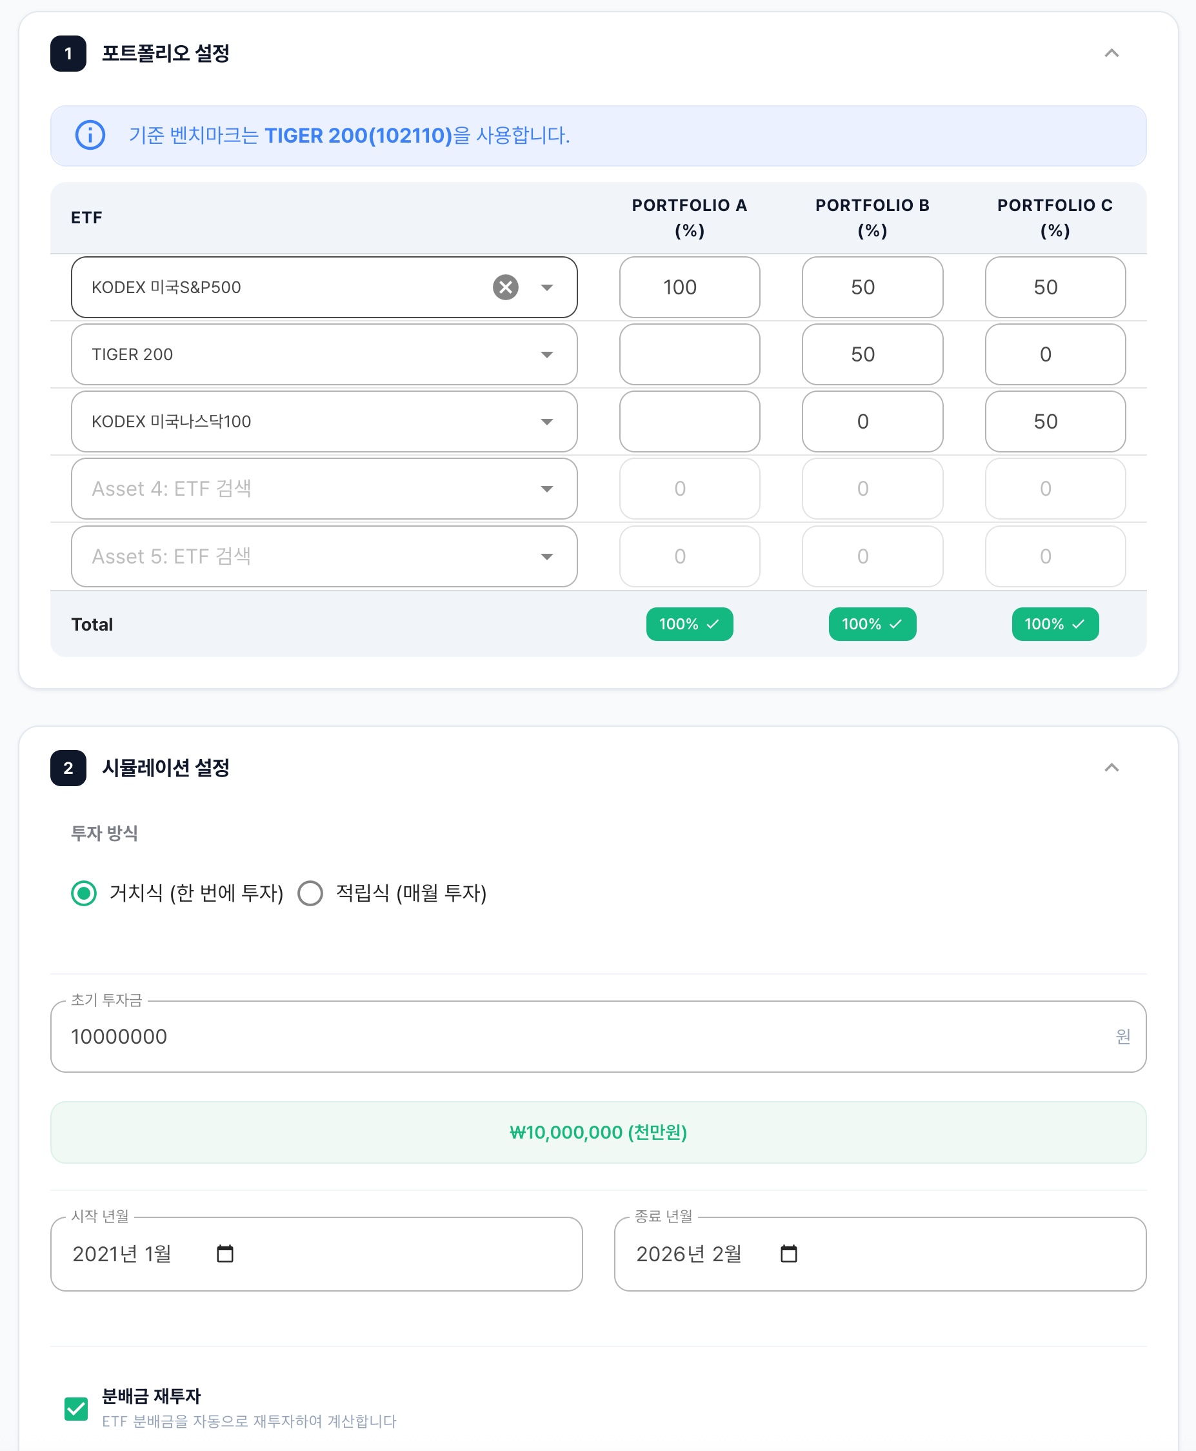Expand the Asset 5 ETF search dropdown

[x=546, y=556]
